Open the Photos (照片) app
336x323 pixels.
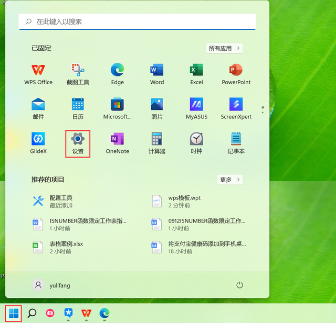157,109
